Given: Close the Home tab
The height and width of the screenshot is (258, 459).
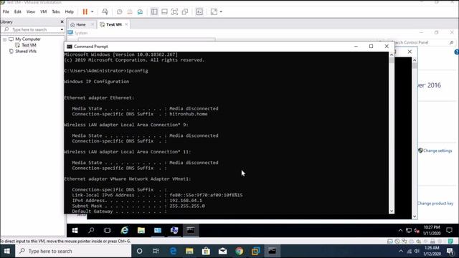Looking at the screenshot, I should pos(93,24).
